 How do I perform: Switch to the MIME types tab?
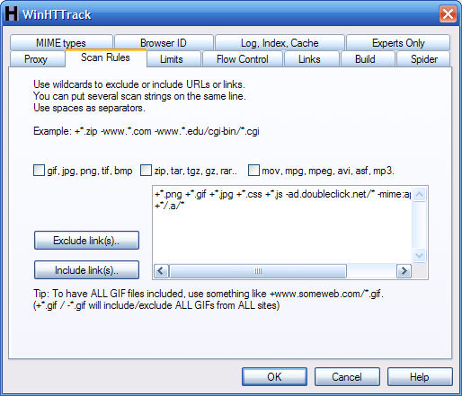(x=61, y=43)
